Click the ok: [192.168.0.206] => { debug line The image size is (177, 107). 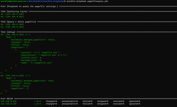[x=15, y=76]
